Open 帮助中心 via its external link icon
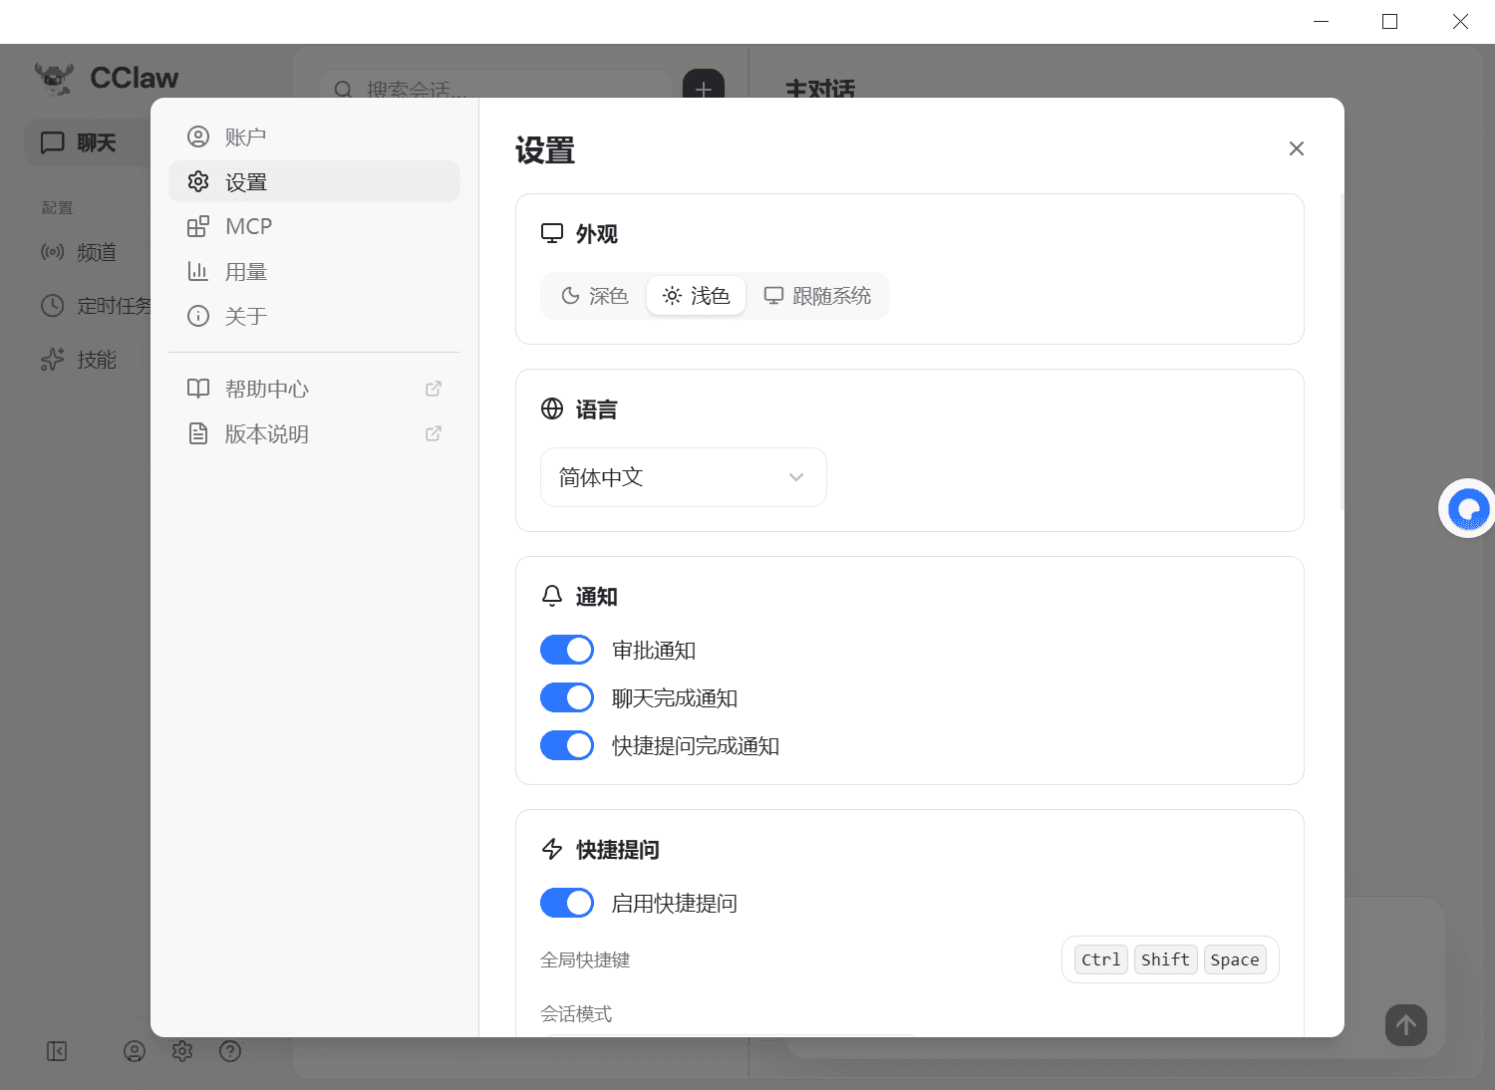 pyautogui.click(x=434, y=389)
